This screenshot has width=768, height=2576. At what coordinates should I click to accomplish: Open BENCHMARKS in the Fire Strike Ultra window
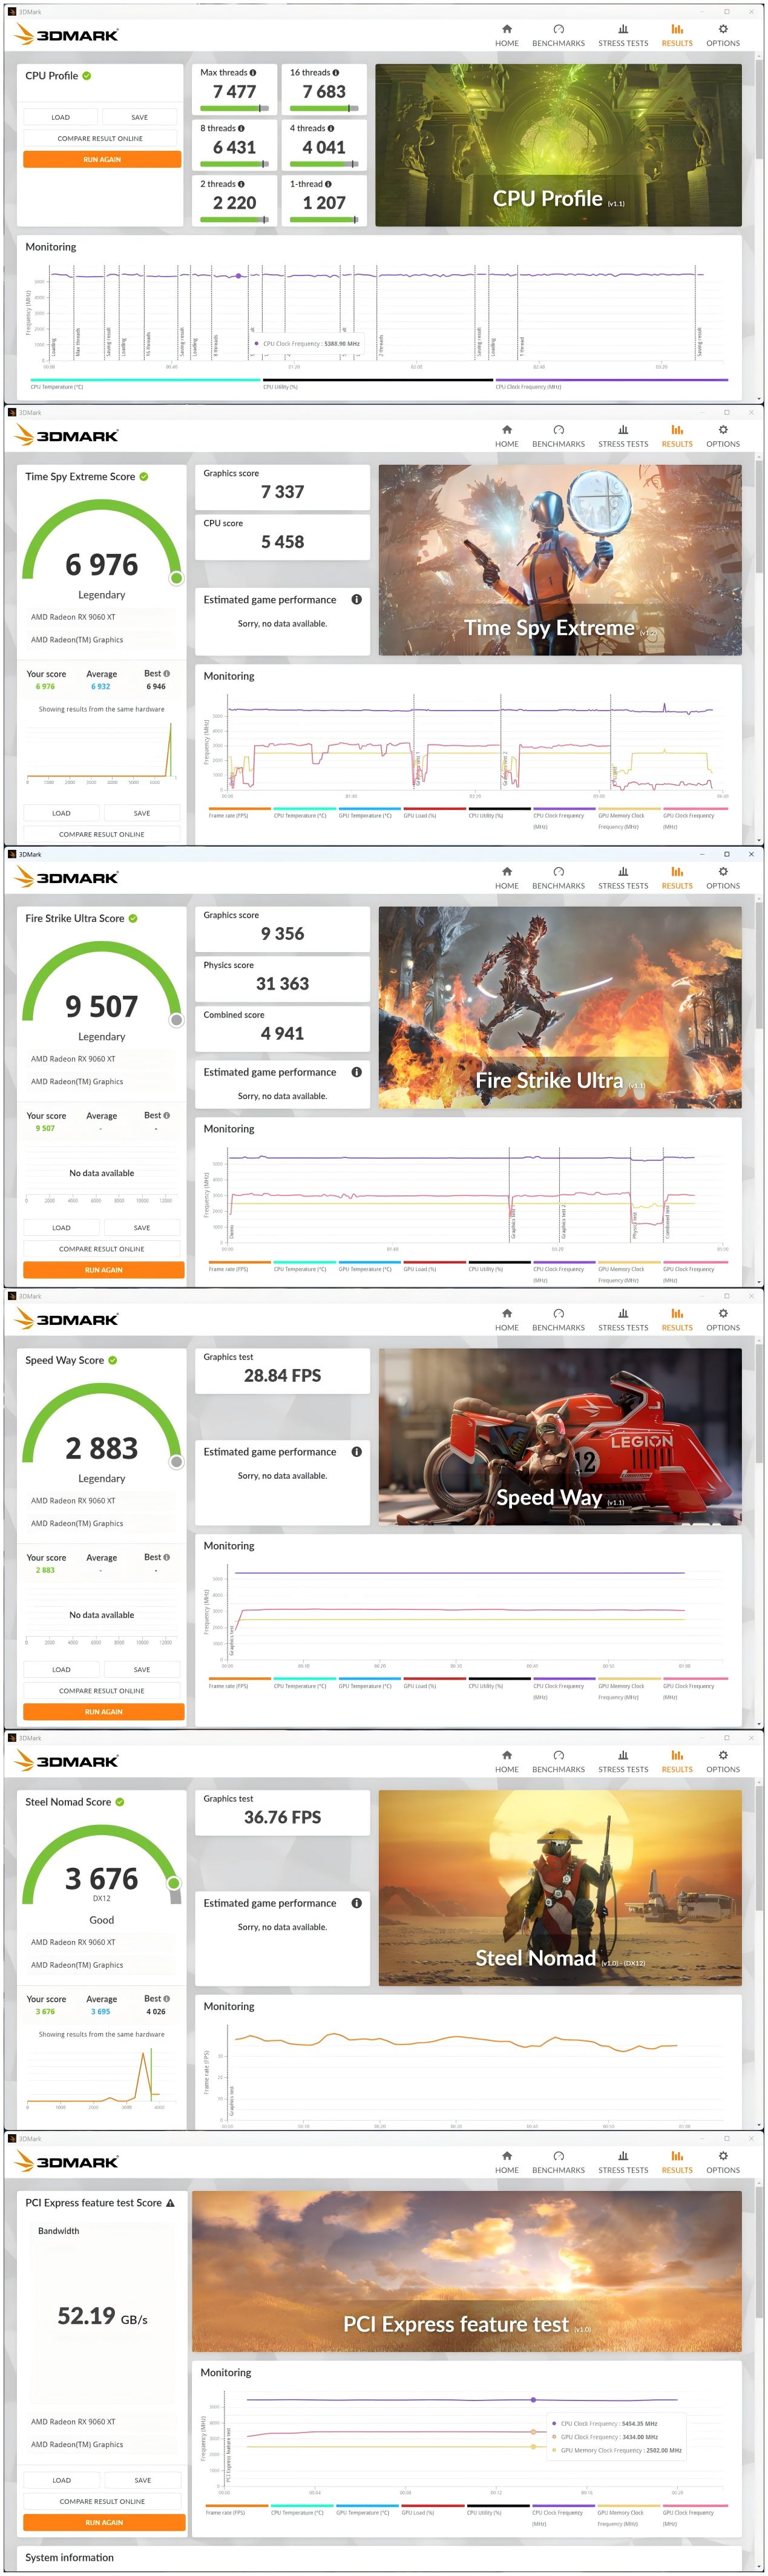click(x=558, y=878)
